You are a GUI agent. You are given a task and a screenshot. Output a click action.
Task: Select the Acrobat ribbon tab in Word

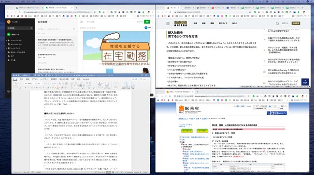click(86, 79)
